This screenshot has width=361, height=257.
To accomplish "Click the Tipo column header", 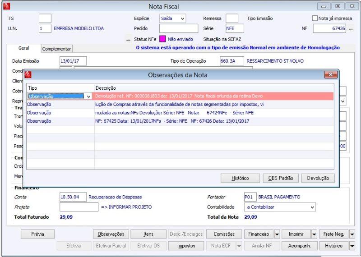I will pos(60,88).
